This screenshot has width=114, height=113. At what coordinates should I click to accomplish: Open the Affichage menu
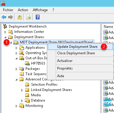40,10
